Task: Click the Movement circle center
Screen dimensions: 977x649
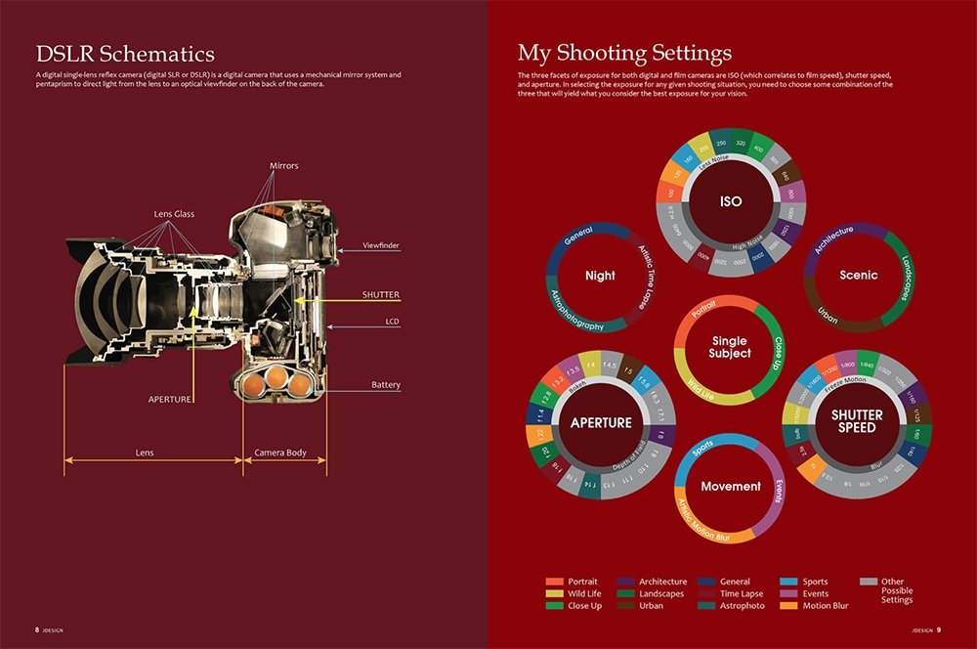Action: click(730, 486)
